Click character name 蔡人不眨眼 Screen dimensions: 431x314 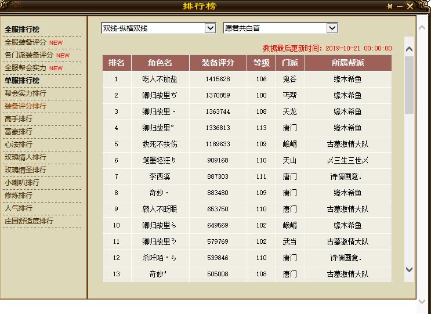click(x=160, y=209)
